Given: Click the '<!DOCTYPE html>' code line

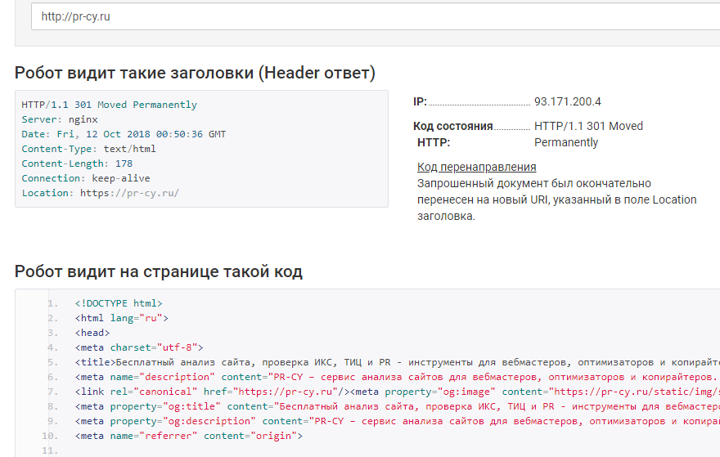Looking at the screenshot, I should (x=119, y=303).
